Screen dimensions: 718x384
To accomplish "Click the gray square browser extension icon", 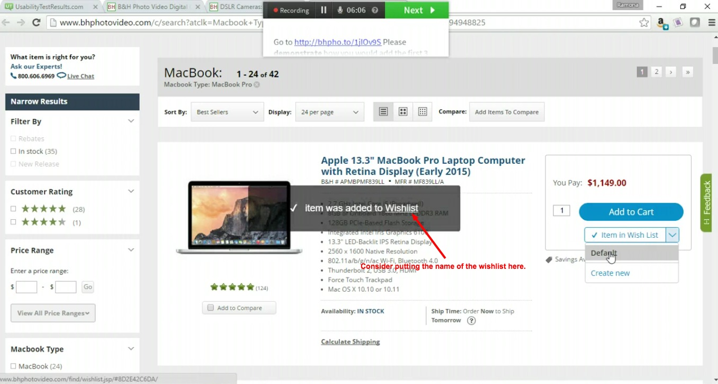I will pos(694,23).
